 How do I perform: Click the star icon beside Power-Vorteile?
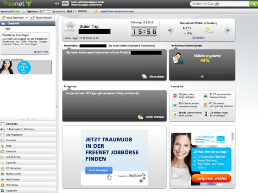pos(96,12)
